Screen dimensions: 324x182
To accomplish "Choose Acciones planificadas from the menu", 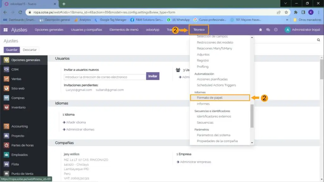I will click(212, 79).
